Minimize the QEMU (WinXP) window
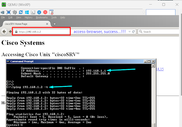This screenshot has height=127, width=182. tap(150, 5)
